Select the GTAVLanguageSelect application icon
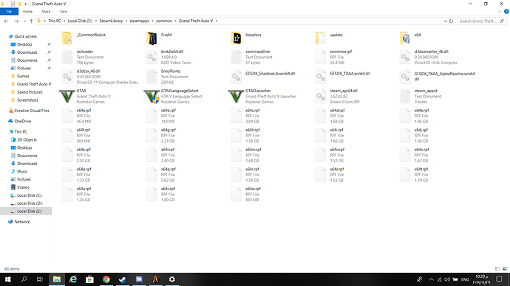 152,97
